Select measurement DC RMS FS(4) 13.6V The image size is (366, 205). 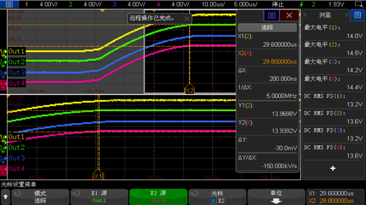coord(333,151)
